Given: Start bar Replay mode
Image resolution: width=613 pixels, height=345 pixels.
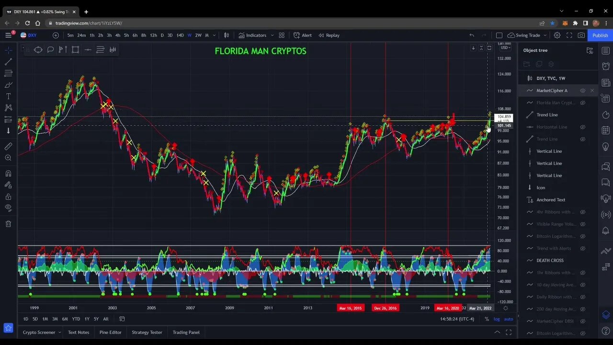Looking at the screenshot, I should pos(329,35).
